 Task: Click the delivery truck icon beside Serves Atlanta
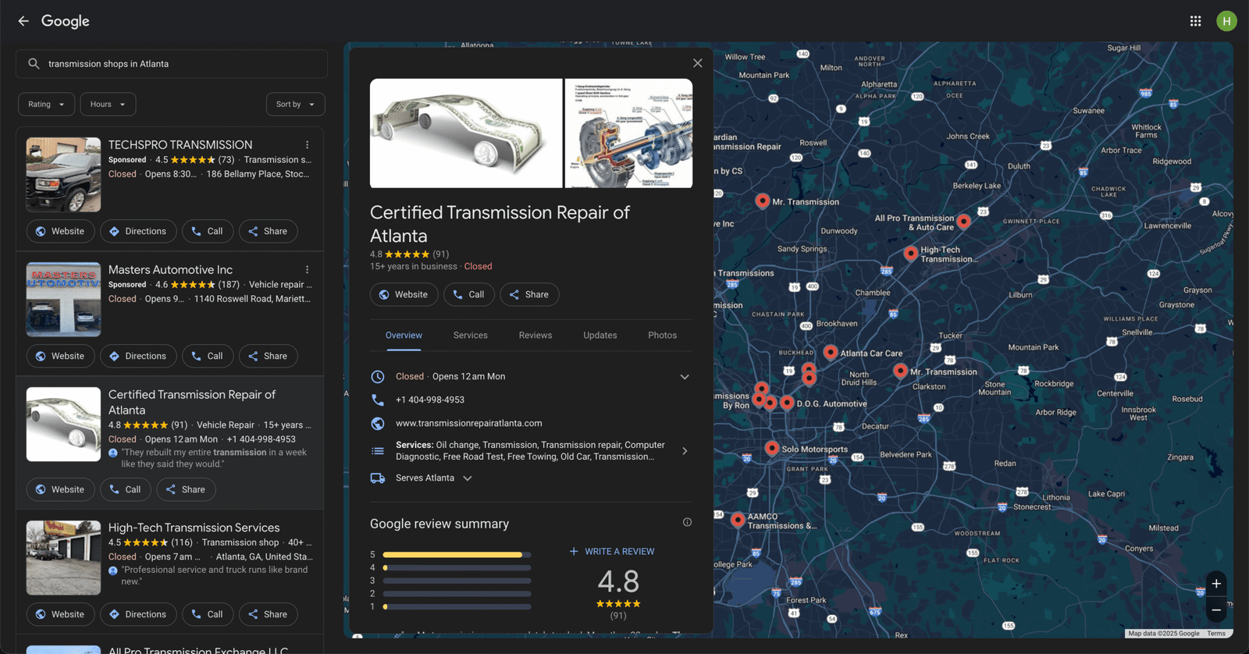(x=378, y=478)
